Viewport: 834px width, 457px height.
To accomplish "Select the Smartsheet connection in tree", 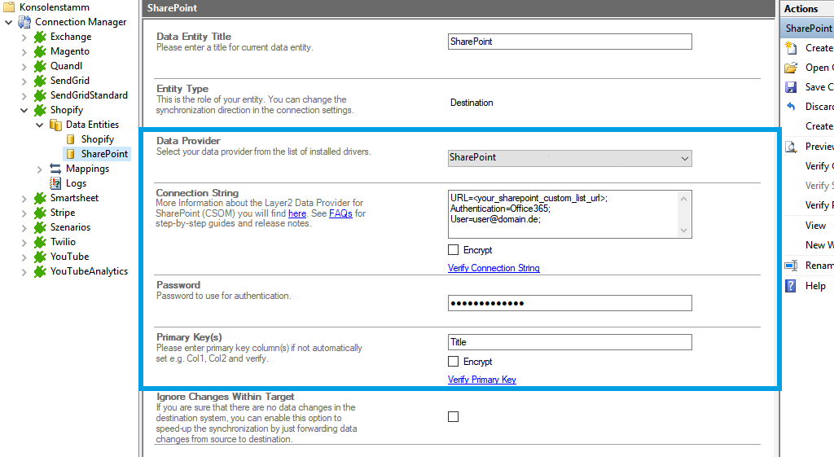I will 75,198.
